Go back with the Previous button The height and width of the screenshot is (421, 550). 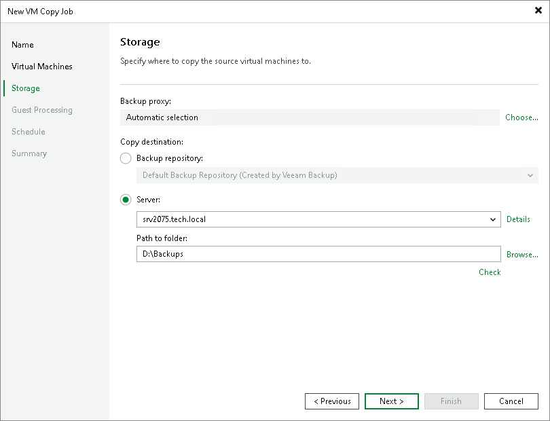coord(332,401)
